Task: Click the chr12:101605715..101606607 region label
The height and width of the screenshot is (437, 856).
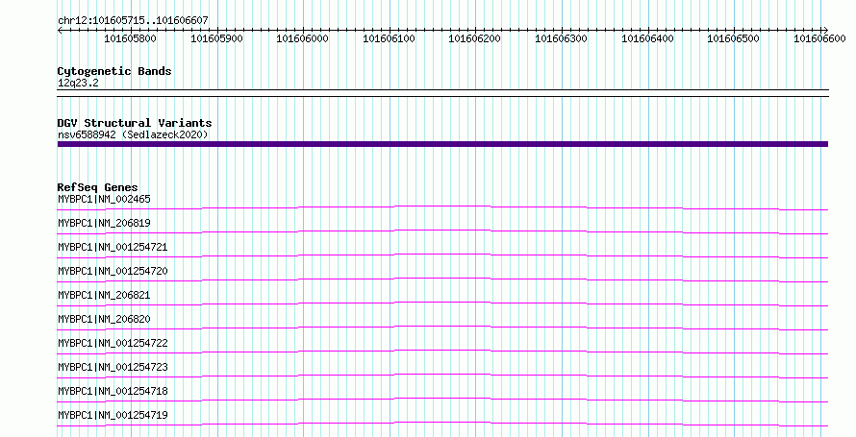Action: [133, 20]
